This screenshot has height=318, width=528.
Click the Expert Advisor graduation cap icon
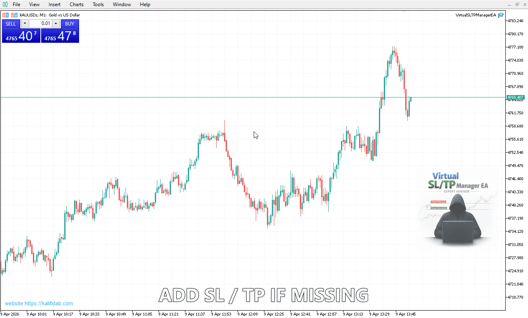click(x=501, y=15)
